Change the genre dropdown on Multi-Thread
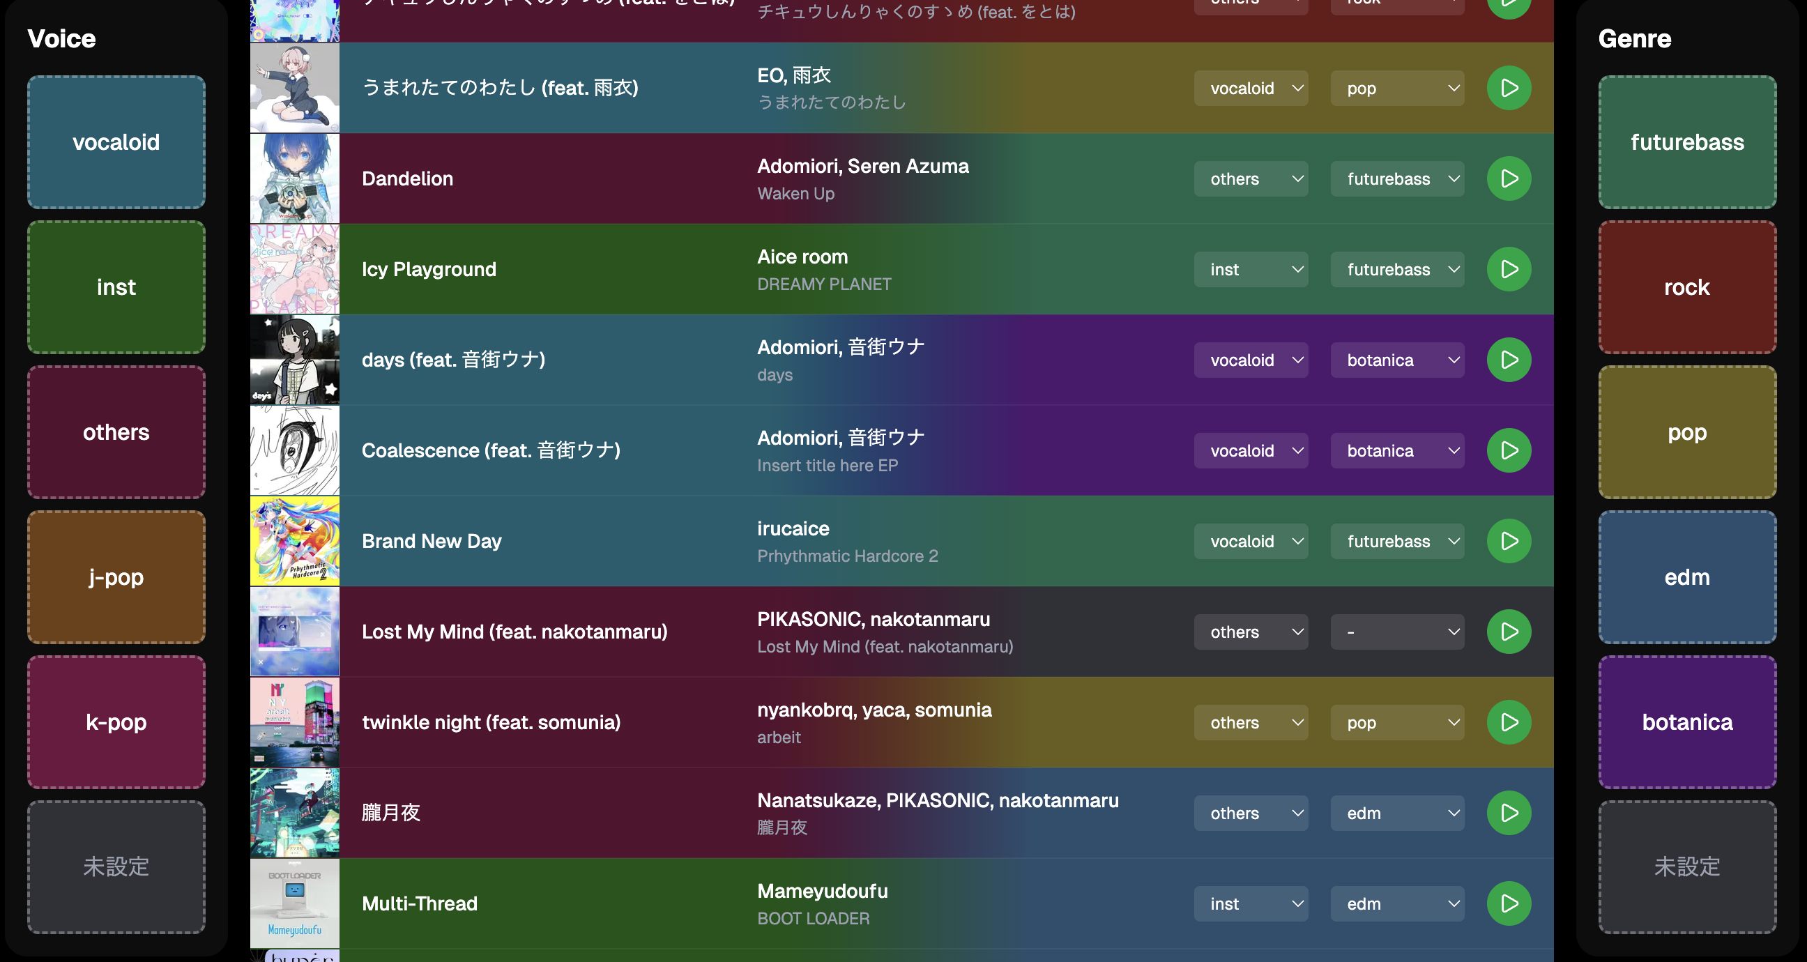This screenshot has height=962, width=1807. click(1396, 903)
